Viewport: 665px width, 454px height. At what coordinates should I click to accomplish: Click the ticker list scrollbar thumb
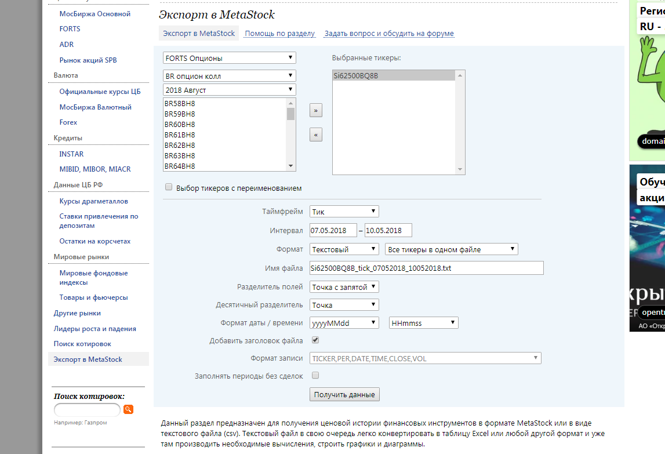point(290,114)
